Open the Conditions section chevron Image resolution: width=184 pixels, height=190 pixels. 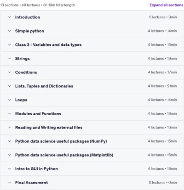[10, 72]
